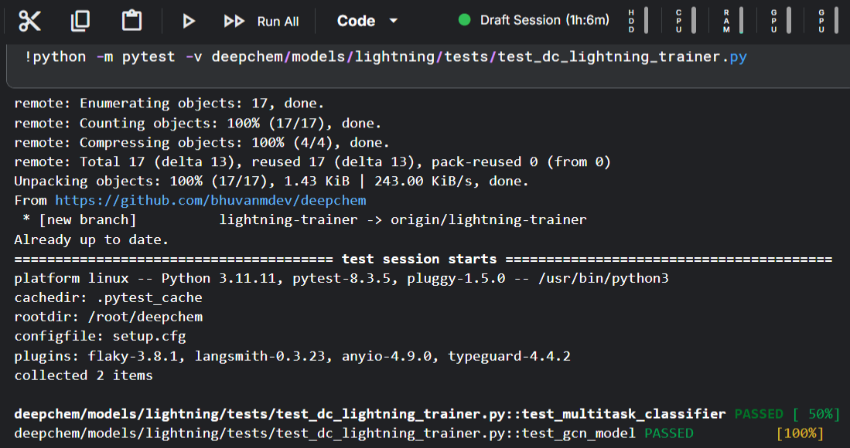The height and width of the screenshot is (448, 850).
Task: Click inside the pytest command cell
Action: click(x=428, y=64)
